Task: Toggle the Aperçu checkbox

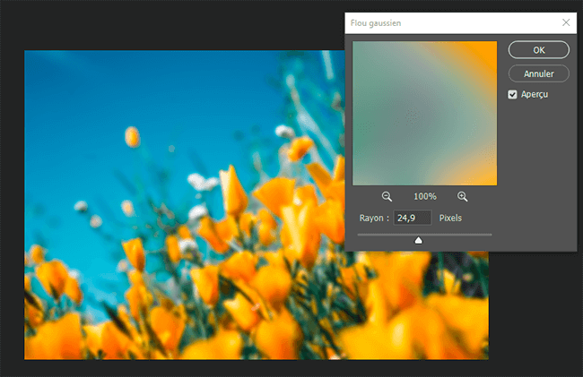Action: [x=512, y=94]
